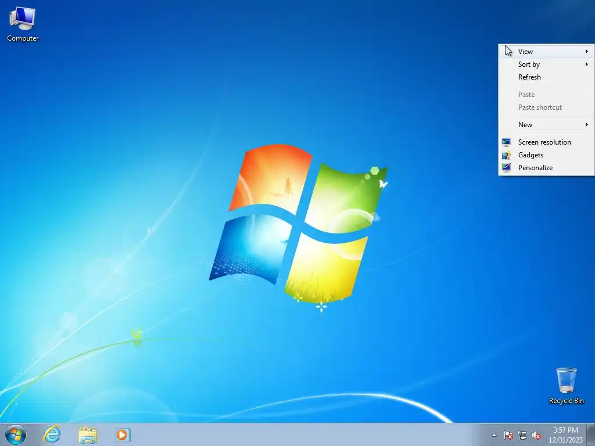
Task: Open the Start menu orb
Action: (x=16, y=434)
